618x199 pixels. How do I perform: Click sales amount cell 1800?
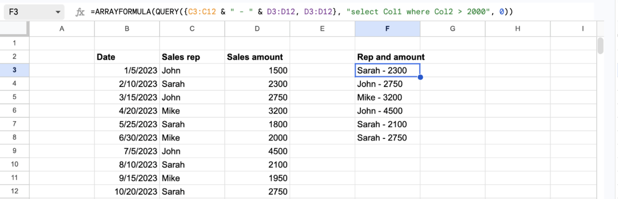tap(257, 124)
